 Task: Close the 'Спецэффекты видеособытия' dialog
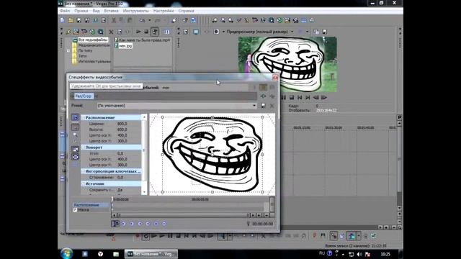[x=275, y=77]
